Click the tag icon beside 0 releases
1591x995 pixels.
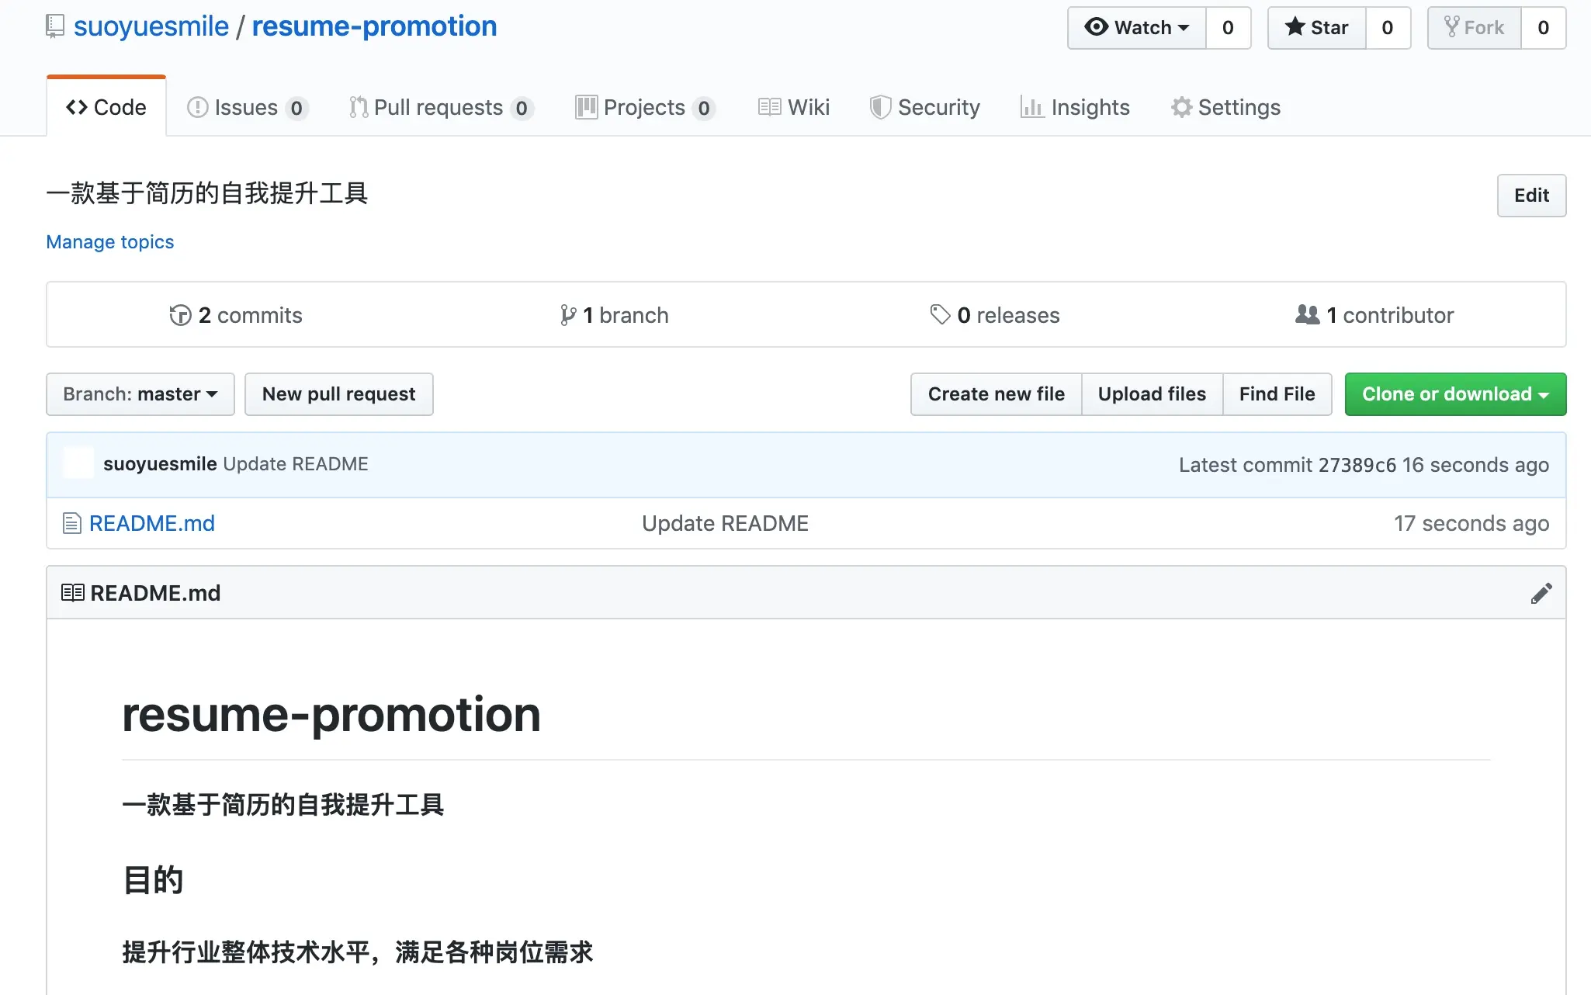(x=940, y=315)
